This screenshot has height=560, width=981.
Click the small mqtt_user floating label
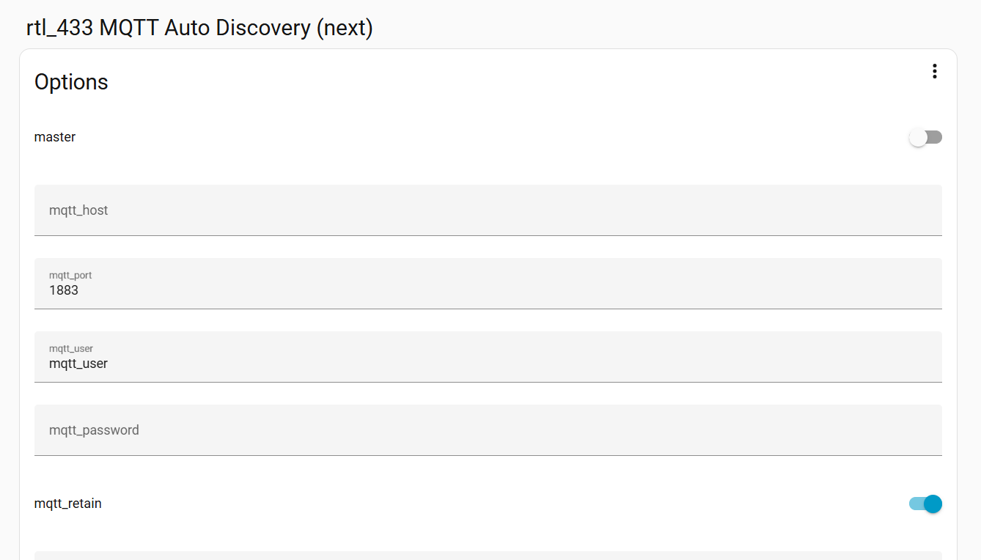pos(71,349)
